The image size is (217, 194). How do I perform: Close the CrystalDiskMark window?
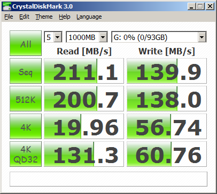pyautogui.click(x=210, y=6)
